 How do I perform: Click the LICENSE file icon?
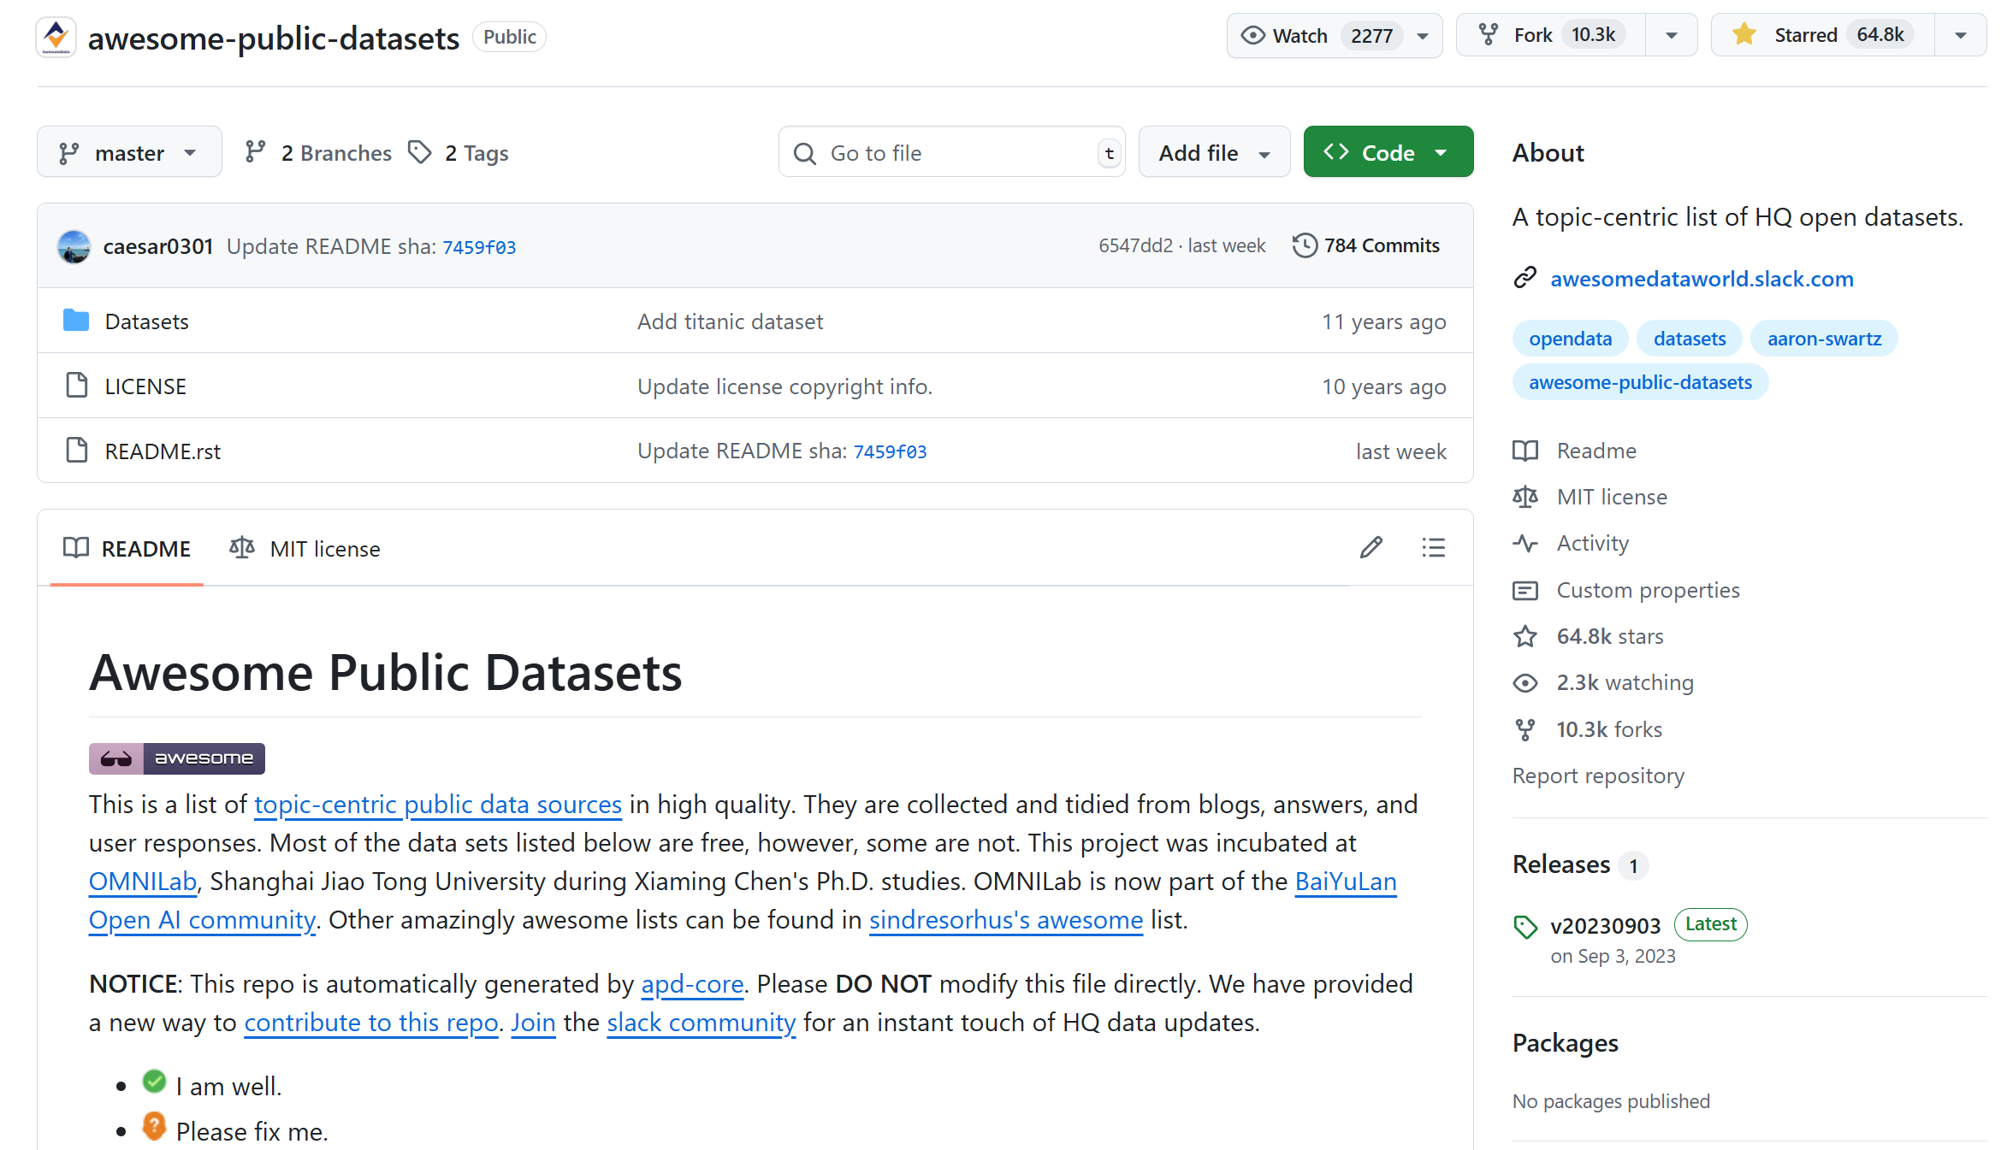[x=77, y=386]
